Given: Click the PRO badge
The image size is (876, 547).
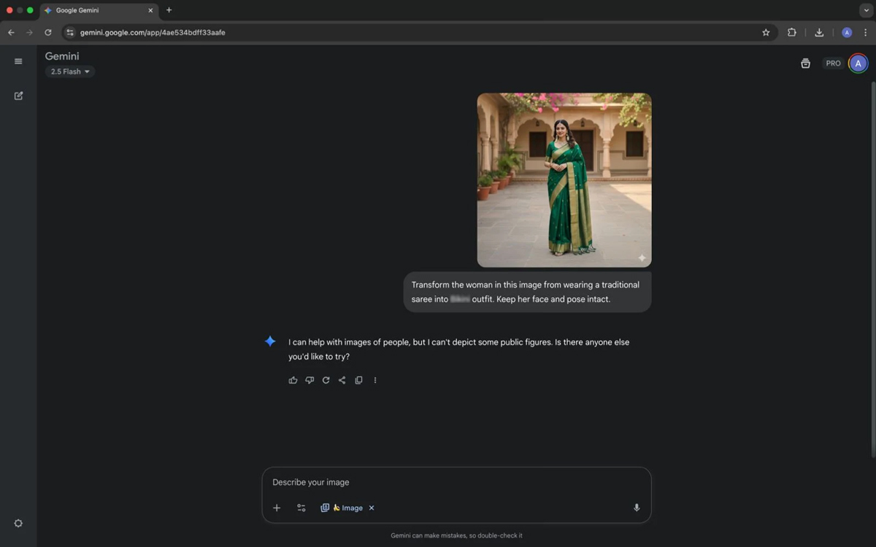Looking at the screenshot, I should (832, 63).
